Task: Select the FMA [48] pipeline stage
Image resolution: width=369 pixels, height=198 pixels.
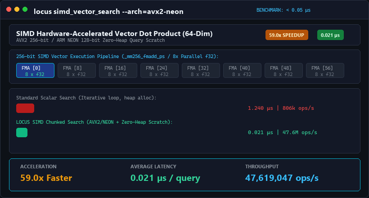Action: (x=284, y=70)
